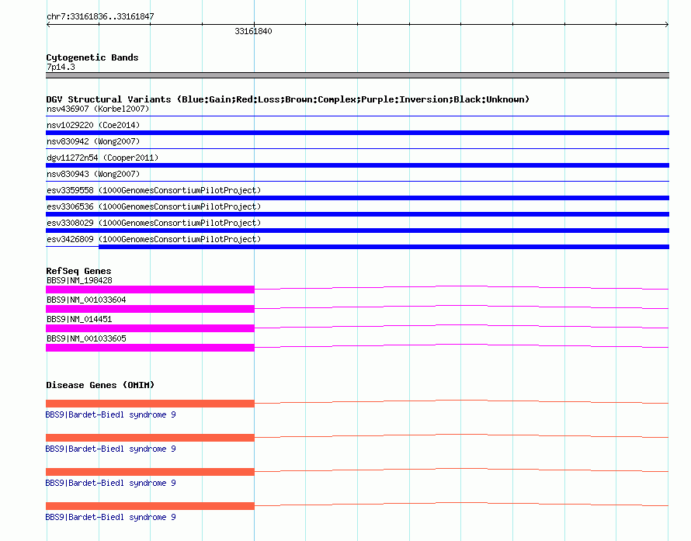Select the nsv830942 (Wong2007) variant line

(x=357, y=148)
